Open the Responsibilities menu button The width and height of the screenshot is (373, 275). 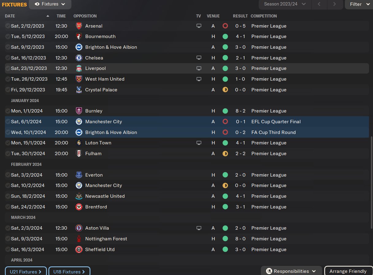tap(291, 271)
